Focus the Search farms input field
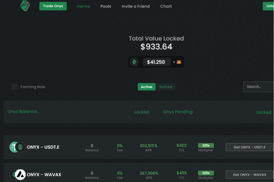Image resolution: width=274 pixels, height=182 pixels. pyautogui.click(x=258, y=87)
